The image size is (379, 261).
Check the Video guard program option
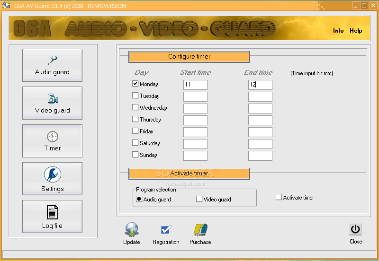[199, 199]
